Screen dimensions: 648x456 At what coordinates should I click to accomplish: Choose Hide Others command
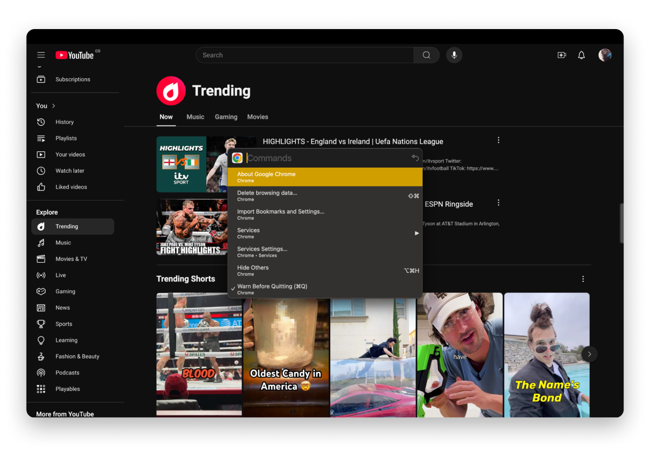(x=325, y=270)
